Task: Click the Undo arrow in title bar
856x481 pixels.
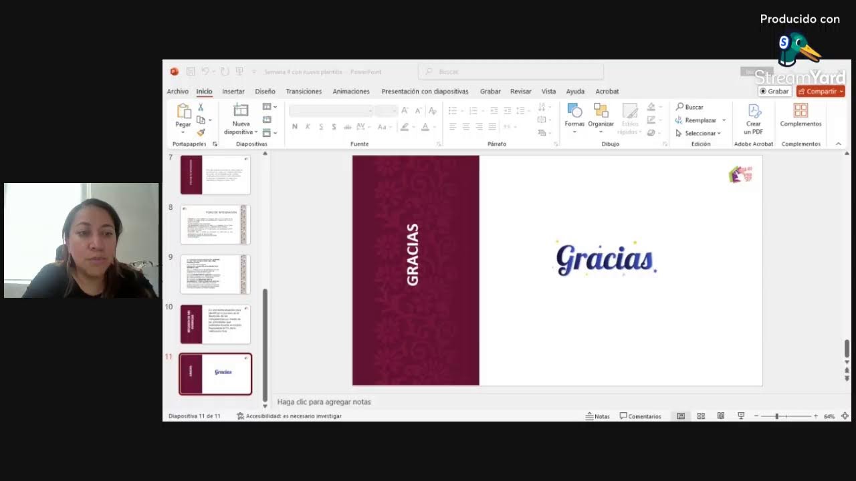Action: coord(206,71)
